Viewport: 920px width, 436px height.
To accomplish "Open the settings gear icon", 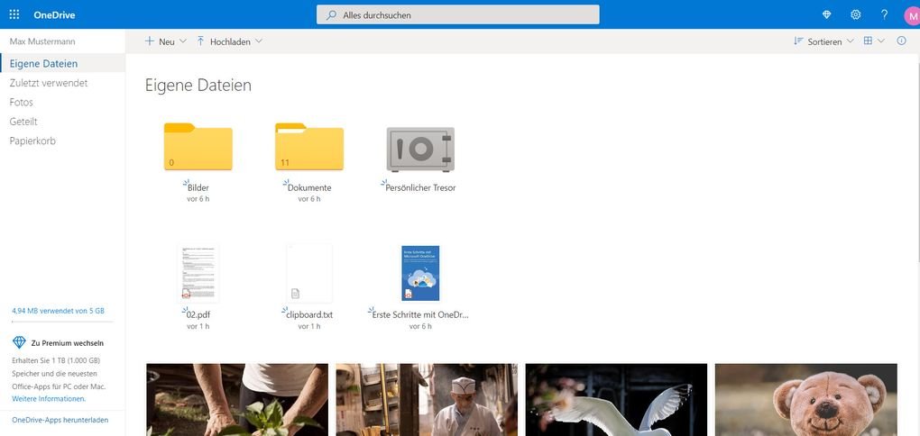I will tap(855, 14).
